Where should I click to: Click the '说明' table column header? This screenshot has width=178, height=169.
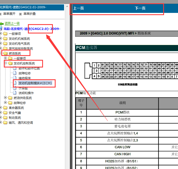pos(122,103)
